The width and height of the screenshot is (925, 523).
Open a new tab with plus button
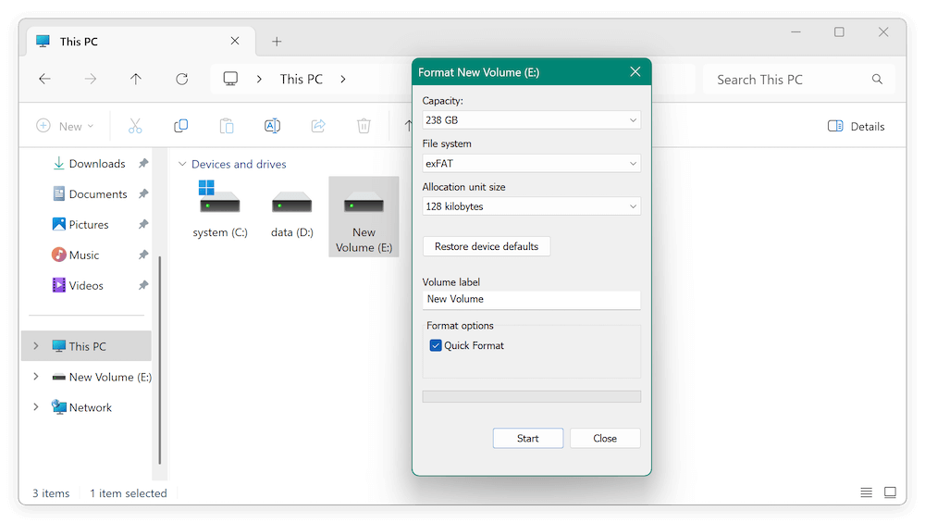point(277,42)
